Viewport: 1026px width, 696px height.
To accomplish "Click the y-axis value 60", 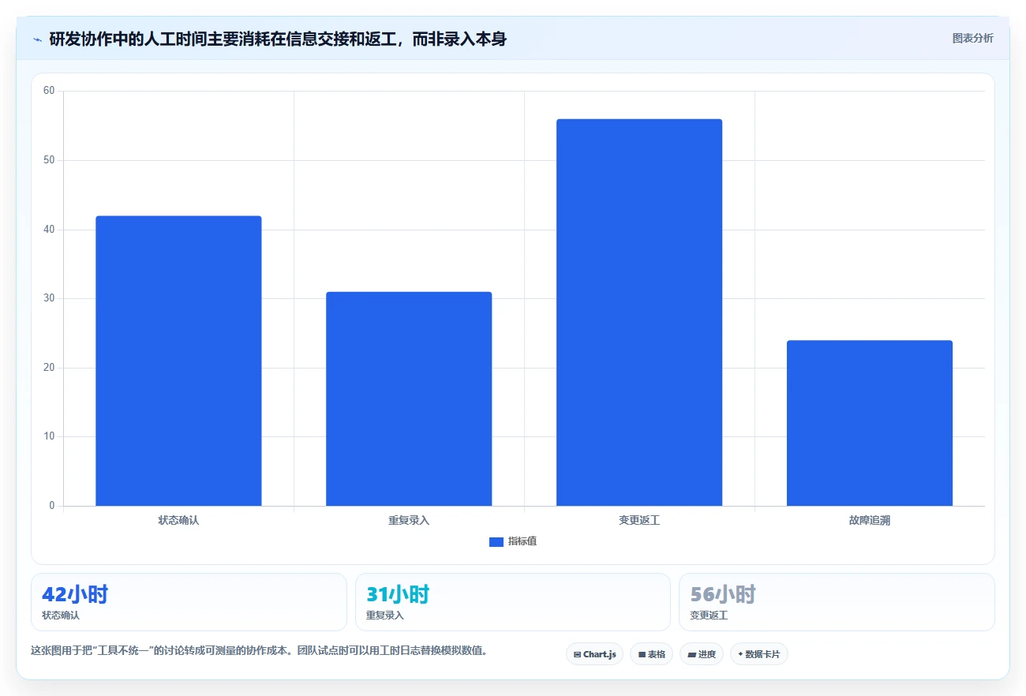I will tap(49, 91).
